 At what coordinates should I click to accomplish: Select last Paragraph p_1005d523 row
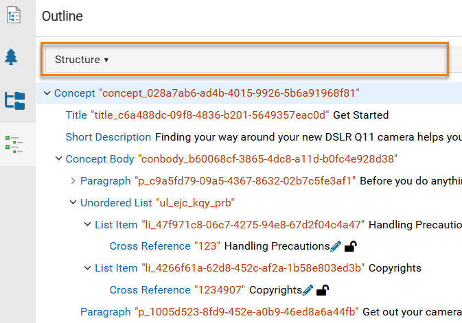click(x=271, y=312)
